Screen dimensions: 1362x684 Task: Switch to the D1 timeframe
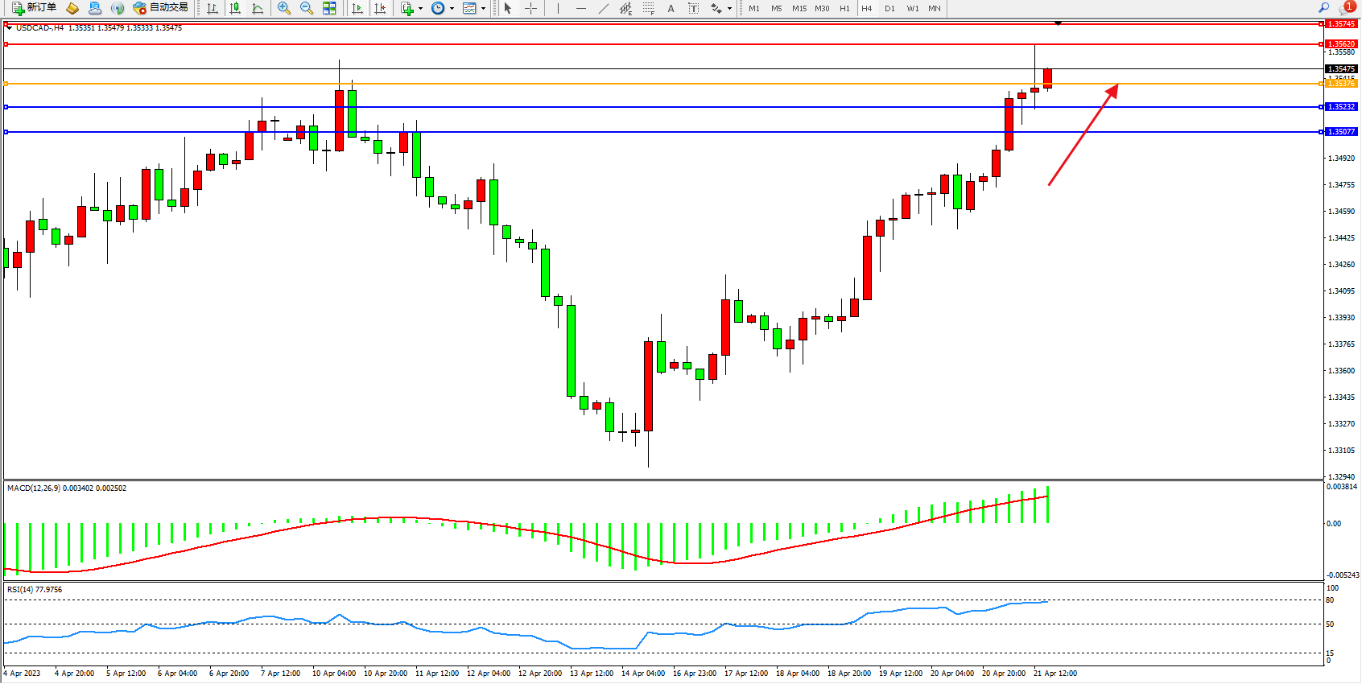pyautogui.click(x=889, y=8)
